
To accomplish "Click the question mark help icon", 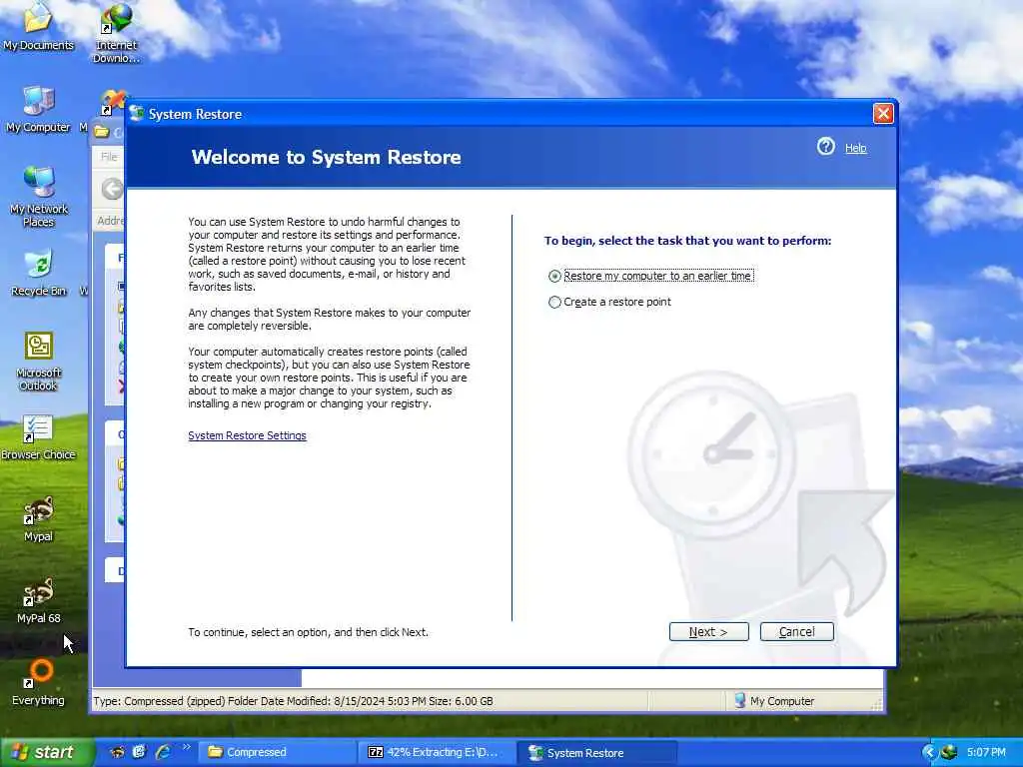I will click(826, 146).
